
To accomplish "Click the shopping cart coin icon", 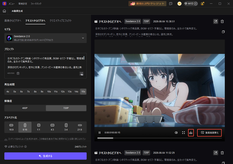I will pos(179,4).
